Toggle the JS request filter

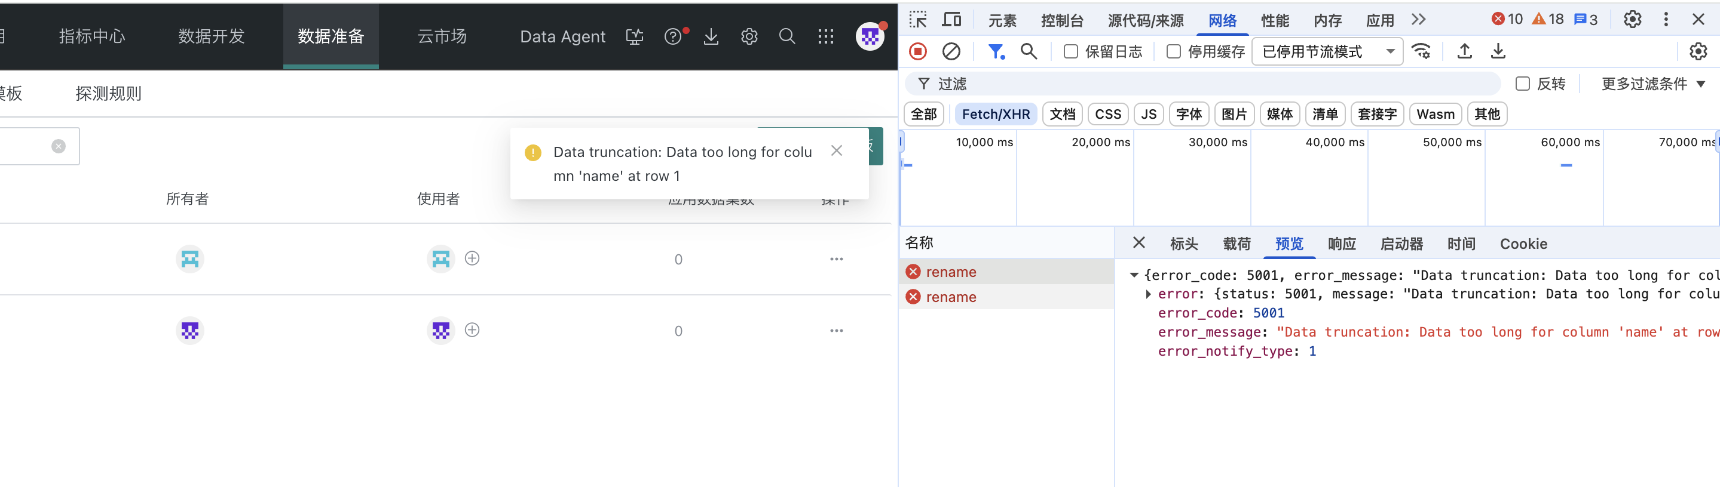pyautogui.click(x=1149, y=114)
